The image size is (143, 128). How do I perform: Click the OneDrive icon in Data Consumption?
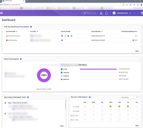[x=62, y=79]
